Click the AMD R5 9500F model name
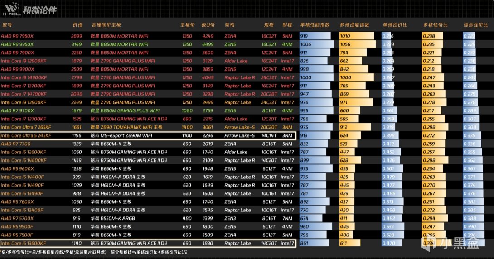Screen dimensions: 494x259 point(17,226)
